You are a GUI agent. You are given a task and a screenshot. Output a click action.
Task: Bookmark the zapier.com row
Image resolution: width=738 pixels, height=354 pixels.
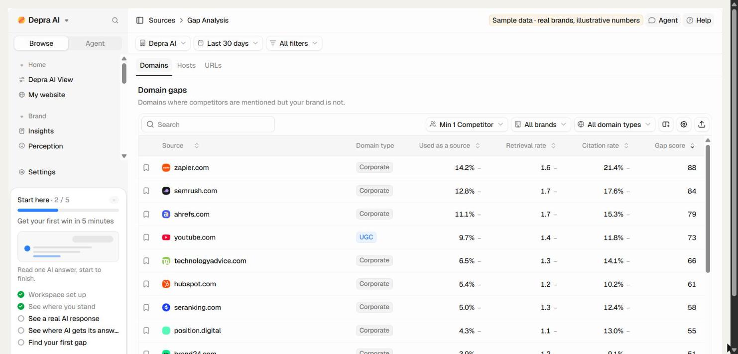click(x=146, y=168)
